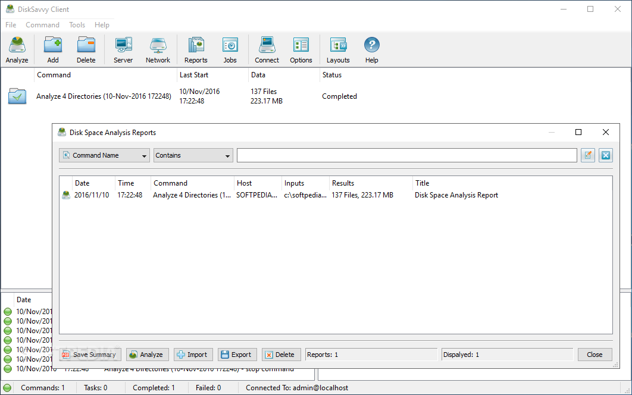Open the Server toolbar icon
The width and height of the screenshot is (632, 395).
tap(123, 50)
